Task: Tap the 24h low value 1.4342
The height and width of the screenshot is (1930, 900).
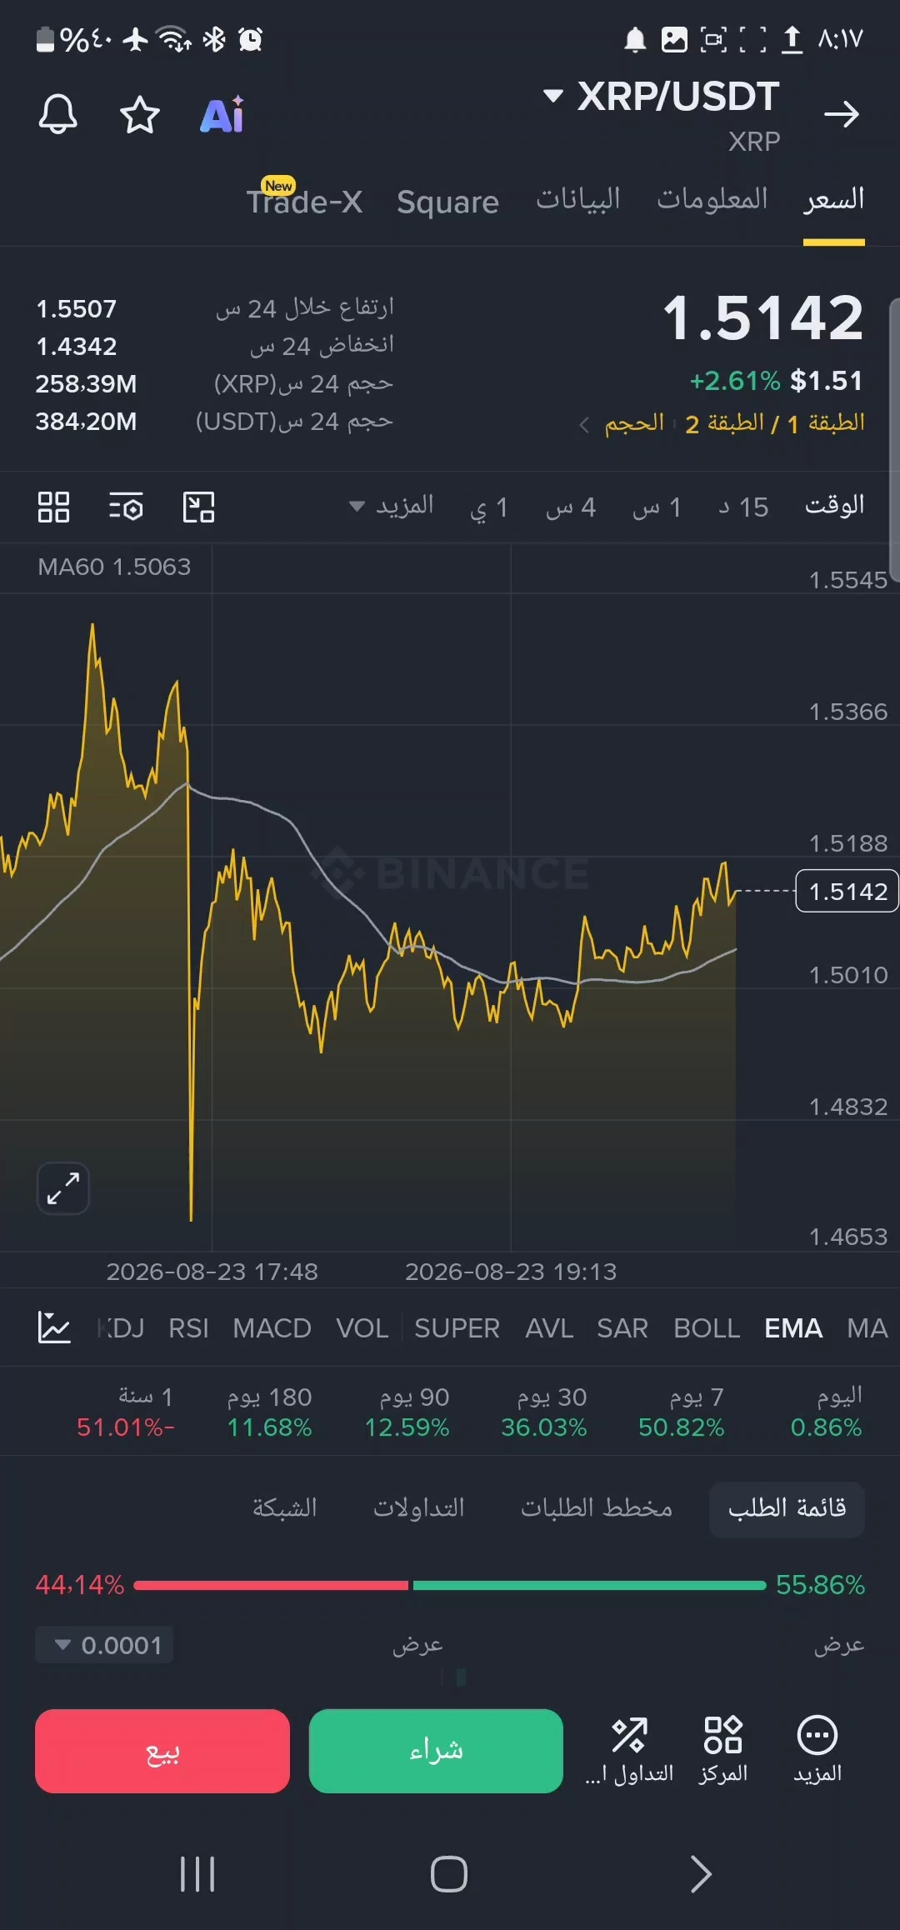Action: click(x=77, y=347)
